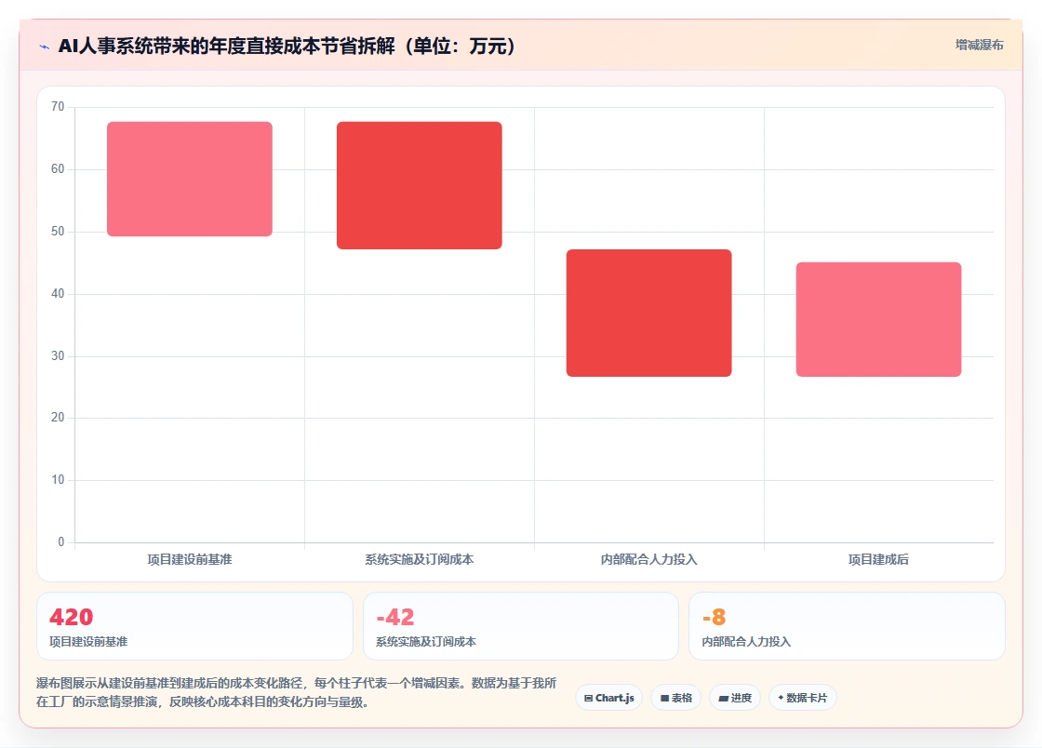Click the 瀑布图展示 description paragraph
This screenshot has width=1042, height=748.
click(x=297, y=692)
